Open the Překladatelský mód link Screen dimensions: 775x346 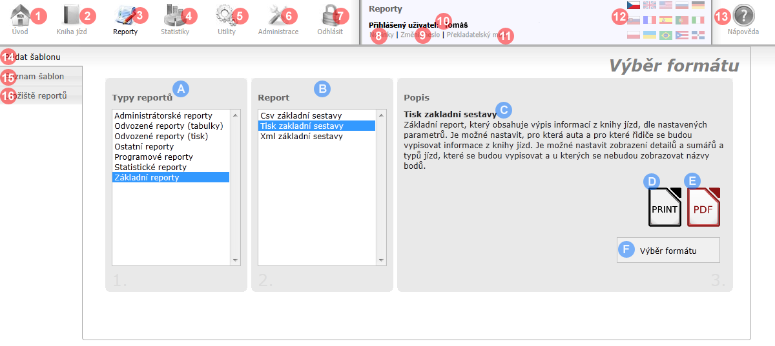click(476, 35)
